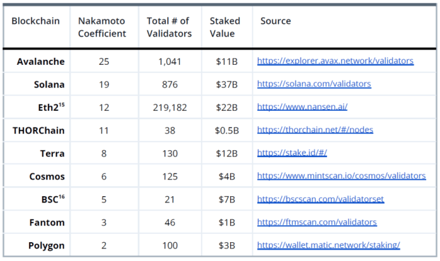Click the Blockchain column header

[36, 21]
